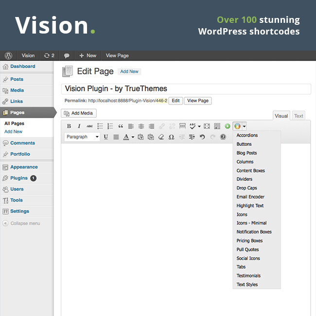This screenshot has height=316, width=316.
Task: Open Plugins in the sidebar
Action: pos(19,178)
